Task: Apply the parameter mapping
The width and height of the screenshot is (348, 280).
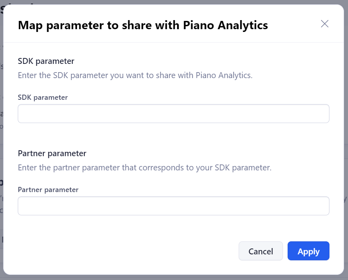Action: click(x=308, y=251)
